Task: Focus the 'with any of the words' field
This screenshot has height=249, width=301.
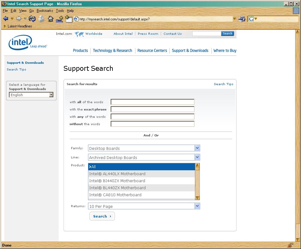Action: 152,116
